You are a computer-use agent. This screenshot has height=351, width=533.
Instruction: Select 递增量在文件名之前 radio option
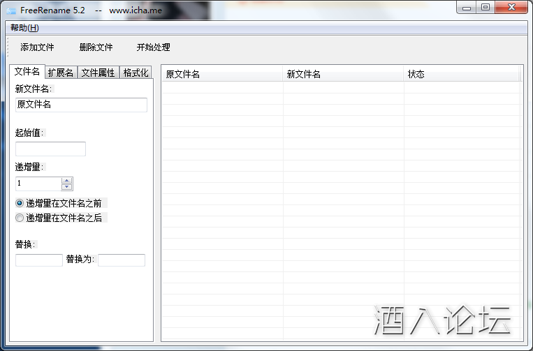click(x=20, y=203)
